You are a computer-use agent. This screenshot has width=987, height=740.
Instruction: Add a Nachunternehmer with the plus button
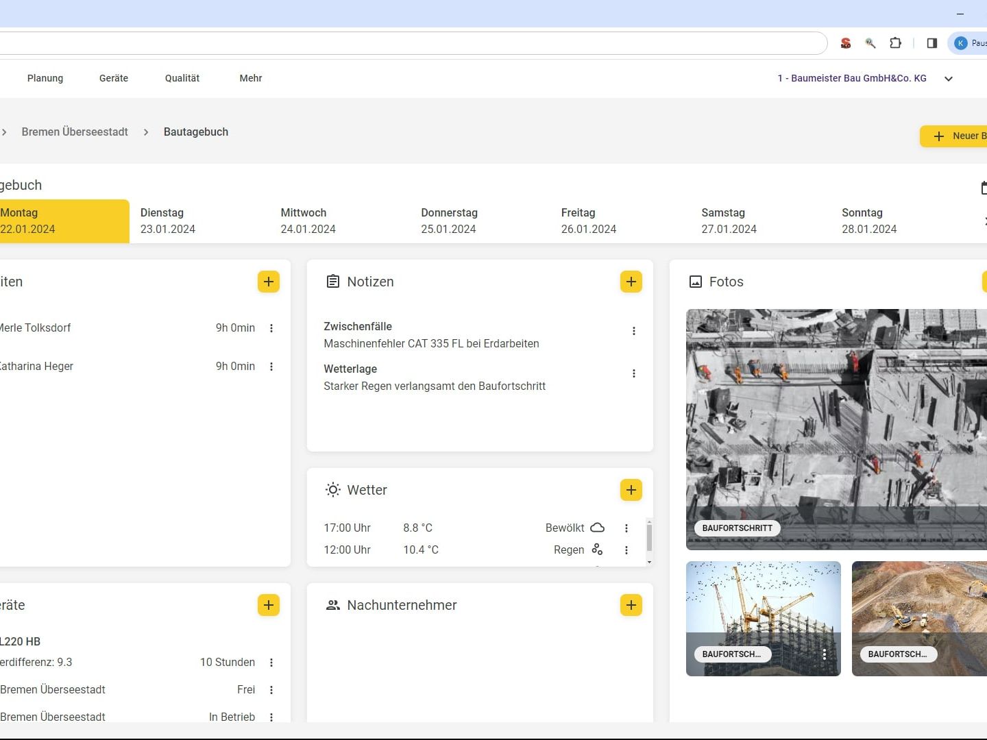[x=631, y=605]
